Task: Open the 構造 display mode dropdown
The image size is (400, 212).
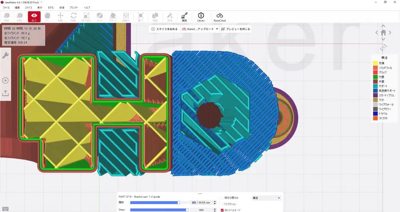Action: (x=266, y=198)
